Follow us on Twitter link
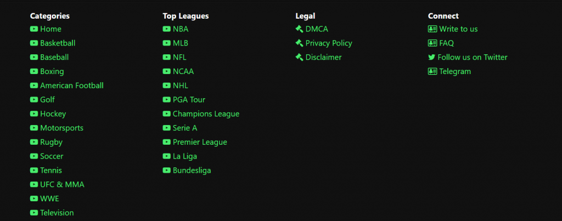562x221 pixels. point(473,57)
